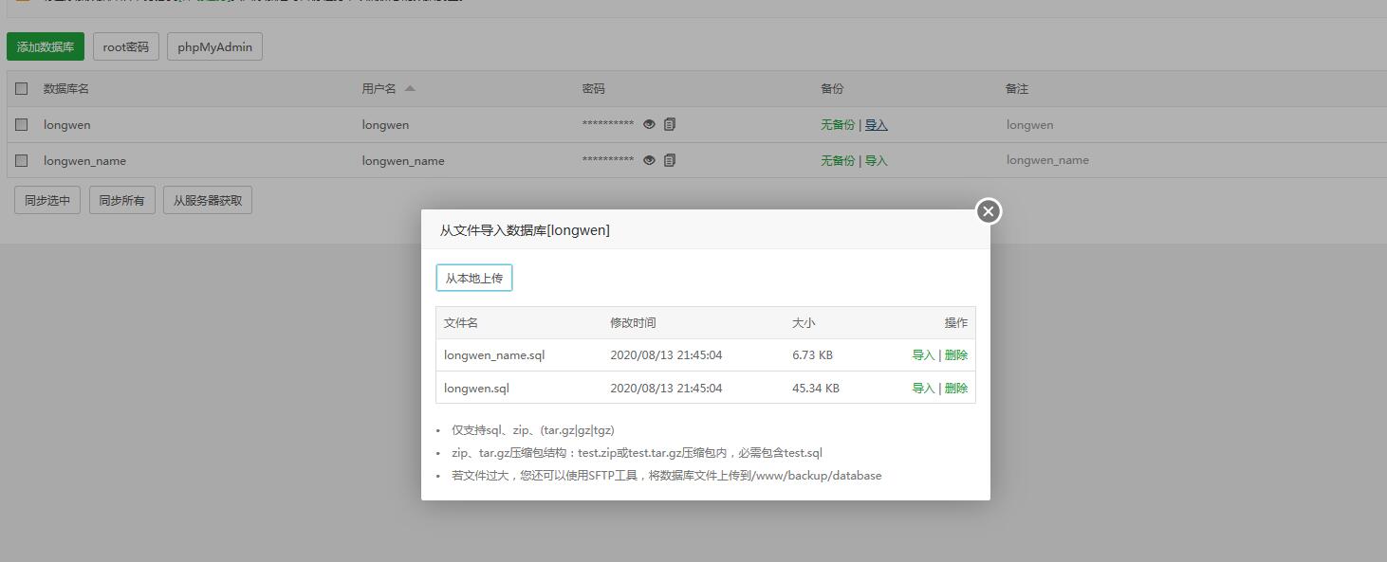Image resolution: width=1387 pixels, height=562 pixels.
Task: Open 导入 link for longwen_name database
Action: pos(877,161)
